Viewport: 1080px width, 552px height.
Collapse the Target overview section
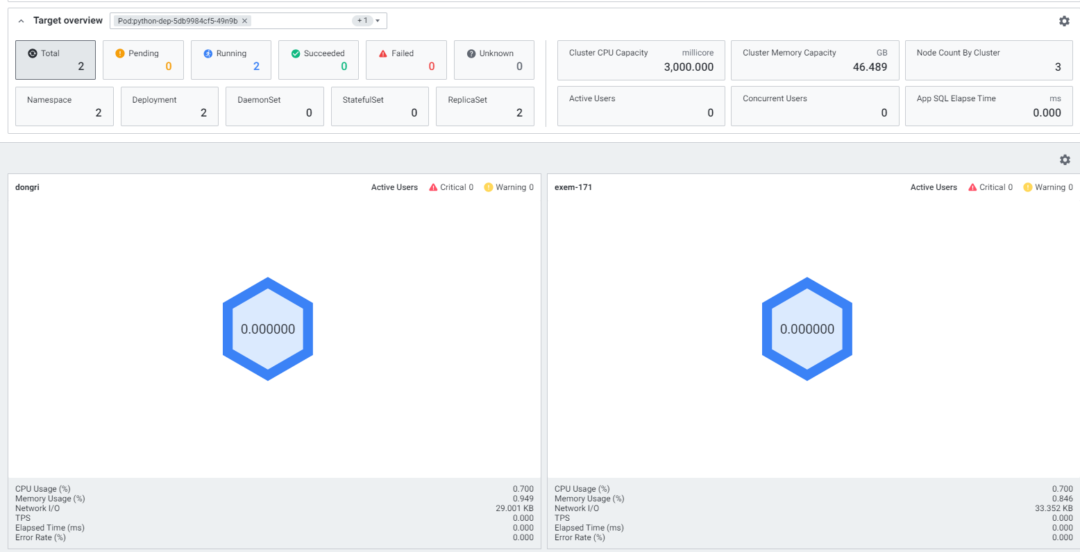coord(21,21)
